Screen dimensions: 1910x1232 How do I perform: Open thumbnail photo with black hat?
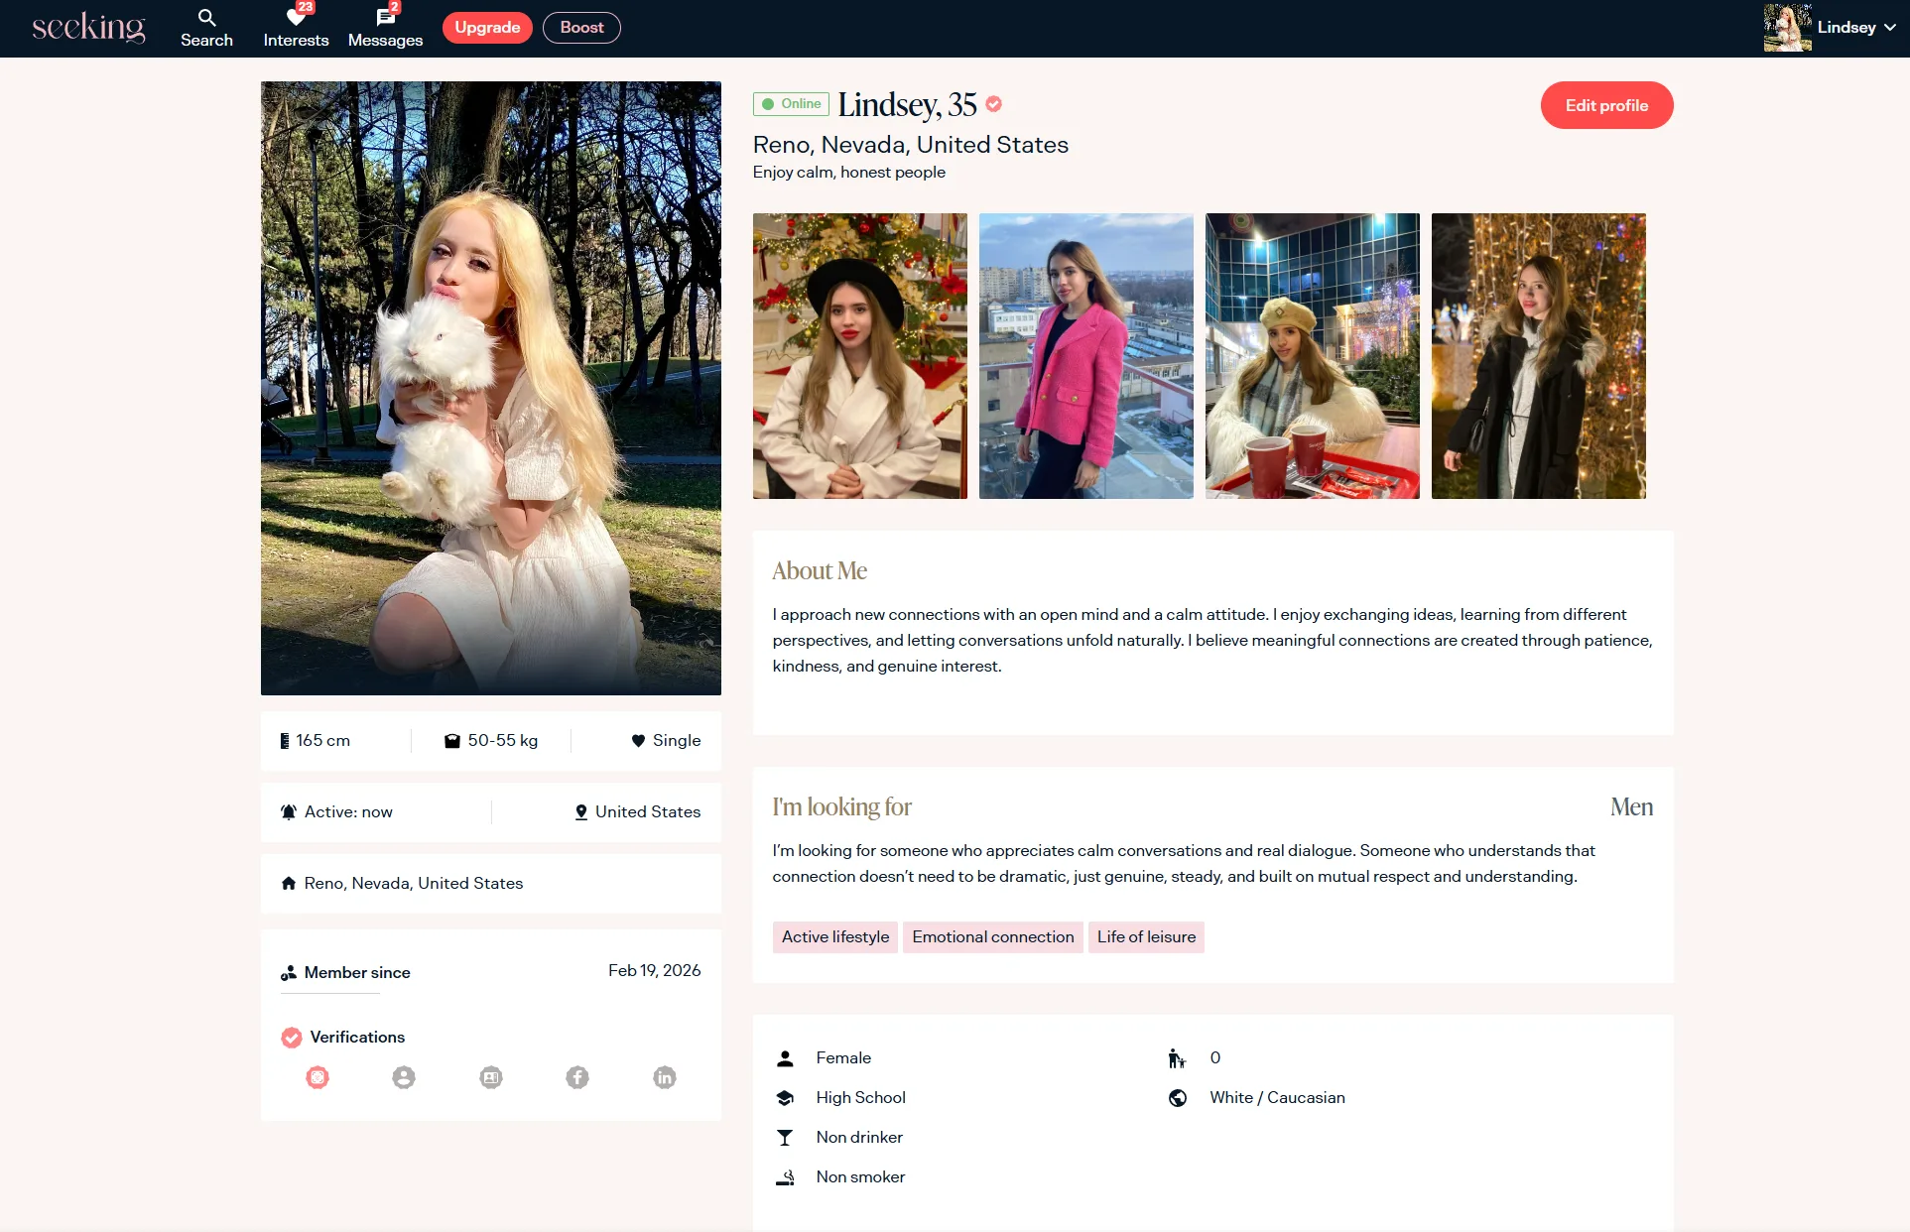[860, 356]
